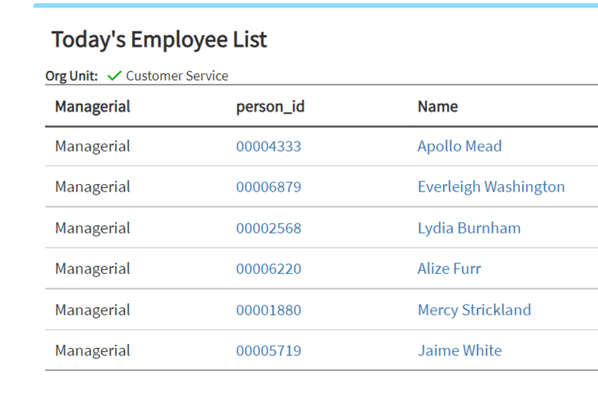Select the Managerial cell in Apollo Mead's row
Viewport: 598px width, 401px height.
[x=92, y=147]
